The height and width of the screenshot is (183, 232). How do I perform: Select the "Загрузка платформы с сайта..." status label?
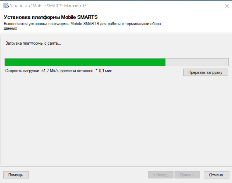(33, 43)
